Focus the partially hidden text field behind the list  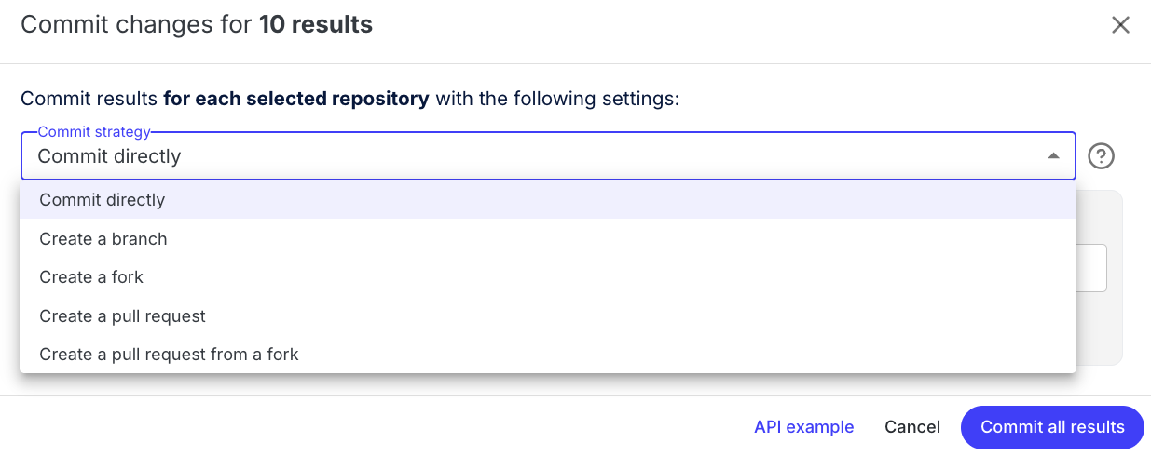(1091, 268)
